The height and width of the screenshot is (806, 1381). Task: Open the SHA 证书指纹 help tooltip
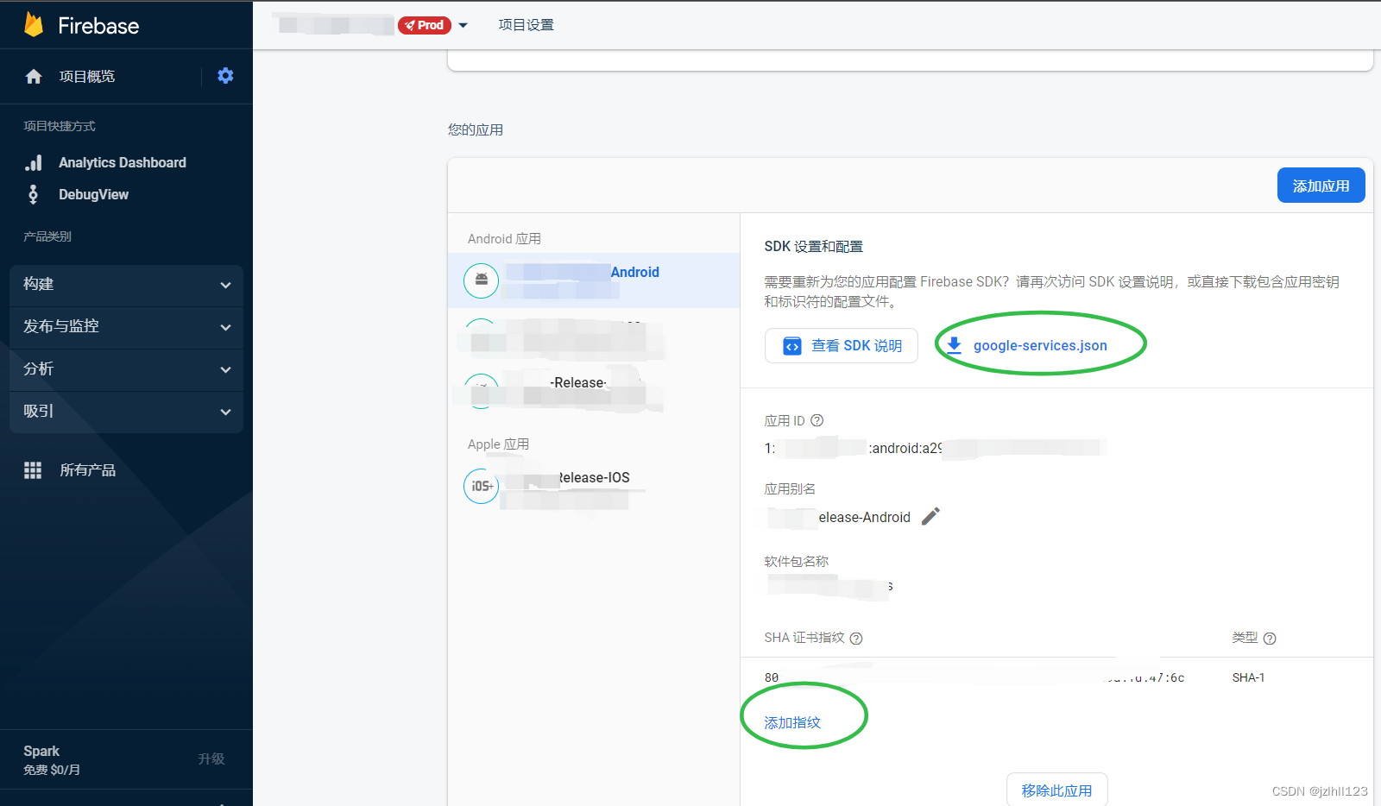tap(855, 638)
